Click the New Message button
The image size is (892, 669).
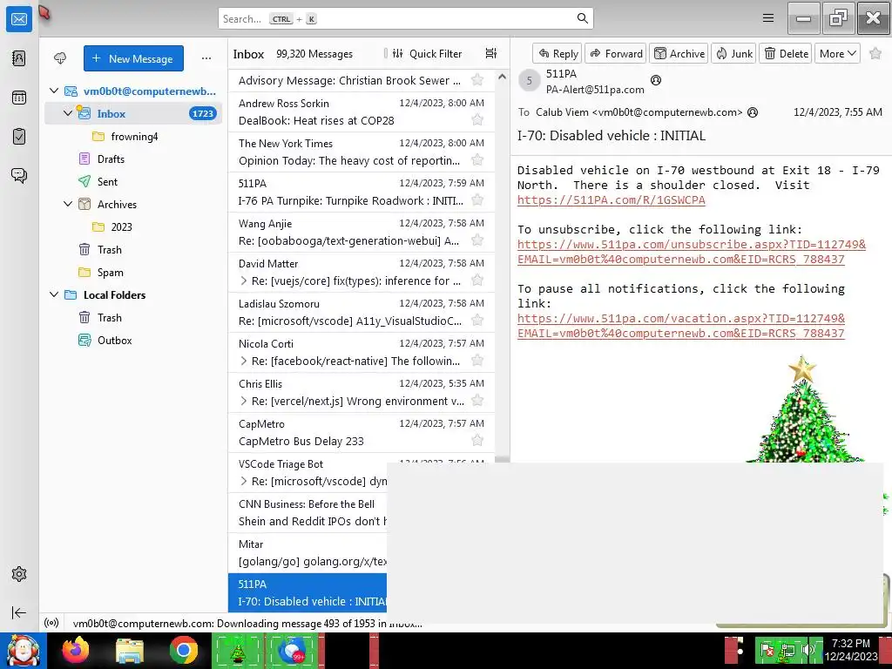pos(133,58)
